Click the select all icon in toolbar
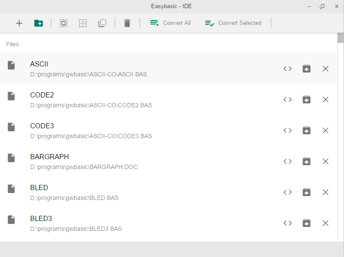 click(64, 23)
